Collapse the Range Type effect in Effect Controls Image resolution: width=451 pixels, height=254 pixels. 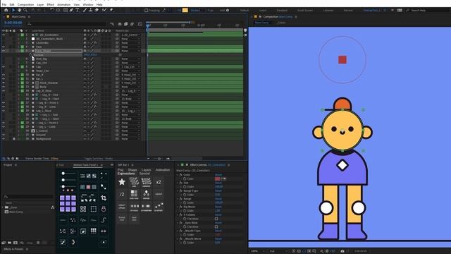coord(178,190)
